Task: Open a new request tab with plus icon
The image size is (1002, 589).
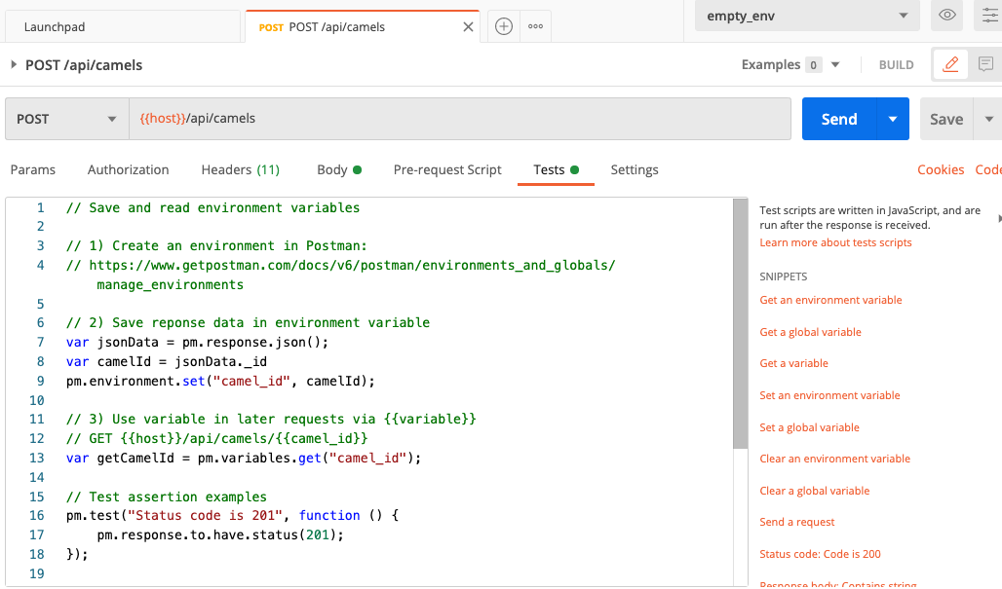Action: (504, 27)
